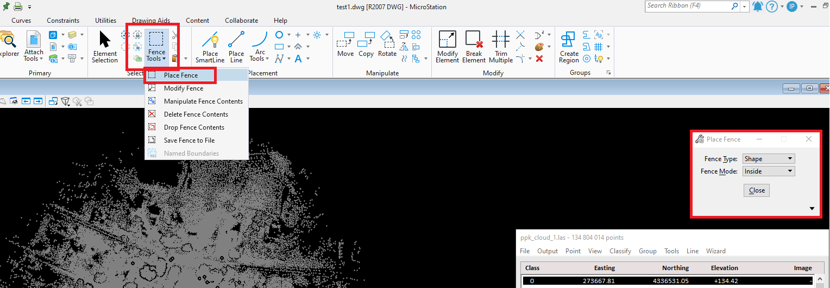Image resolution: width=830 pixels, height=288 pixels.
Task: Open the Create Region tool
Action: pos(569,46)
